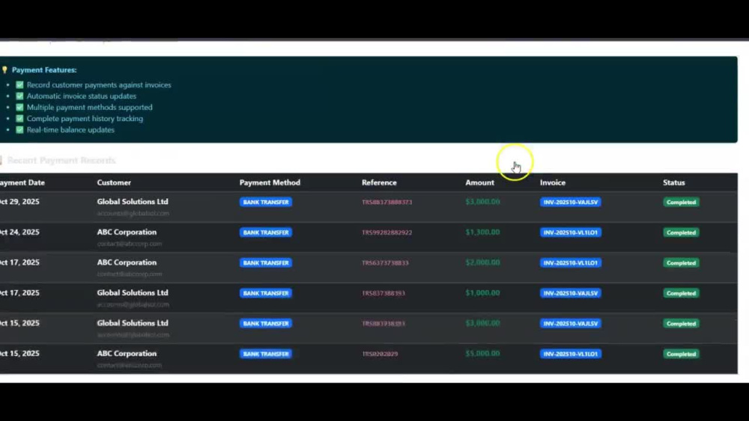Open the invoice badge in the Oct 15 Global Solutions row
This screenshot has width=749, height=421.
(x=570, y=323)
